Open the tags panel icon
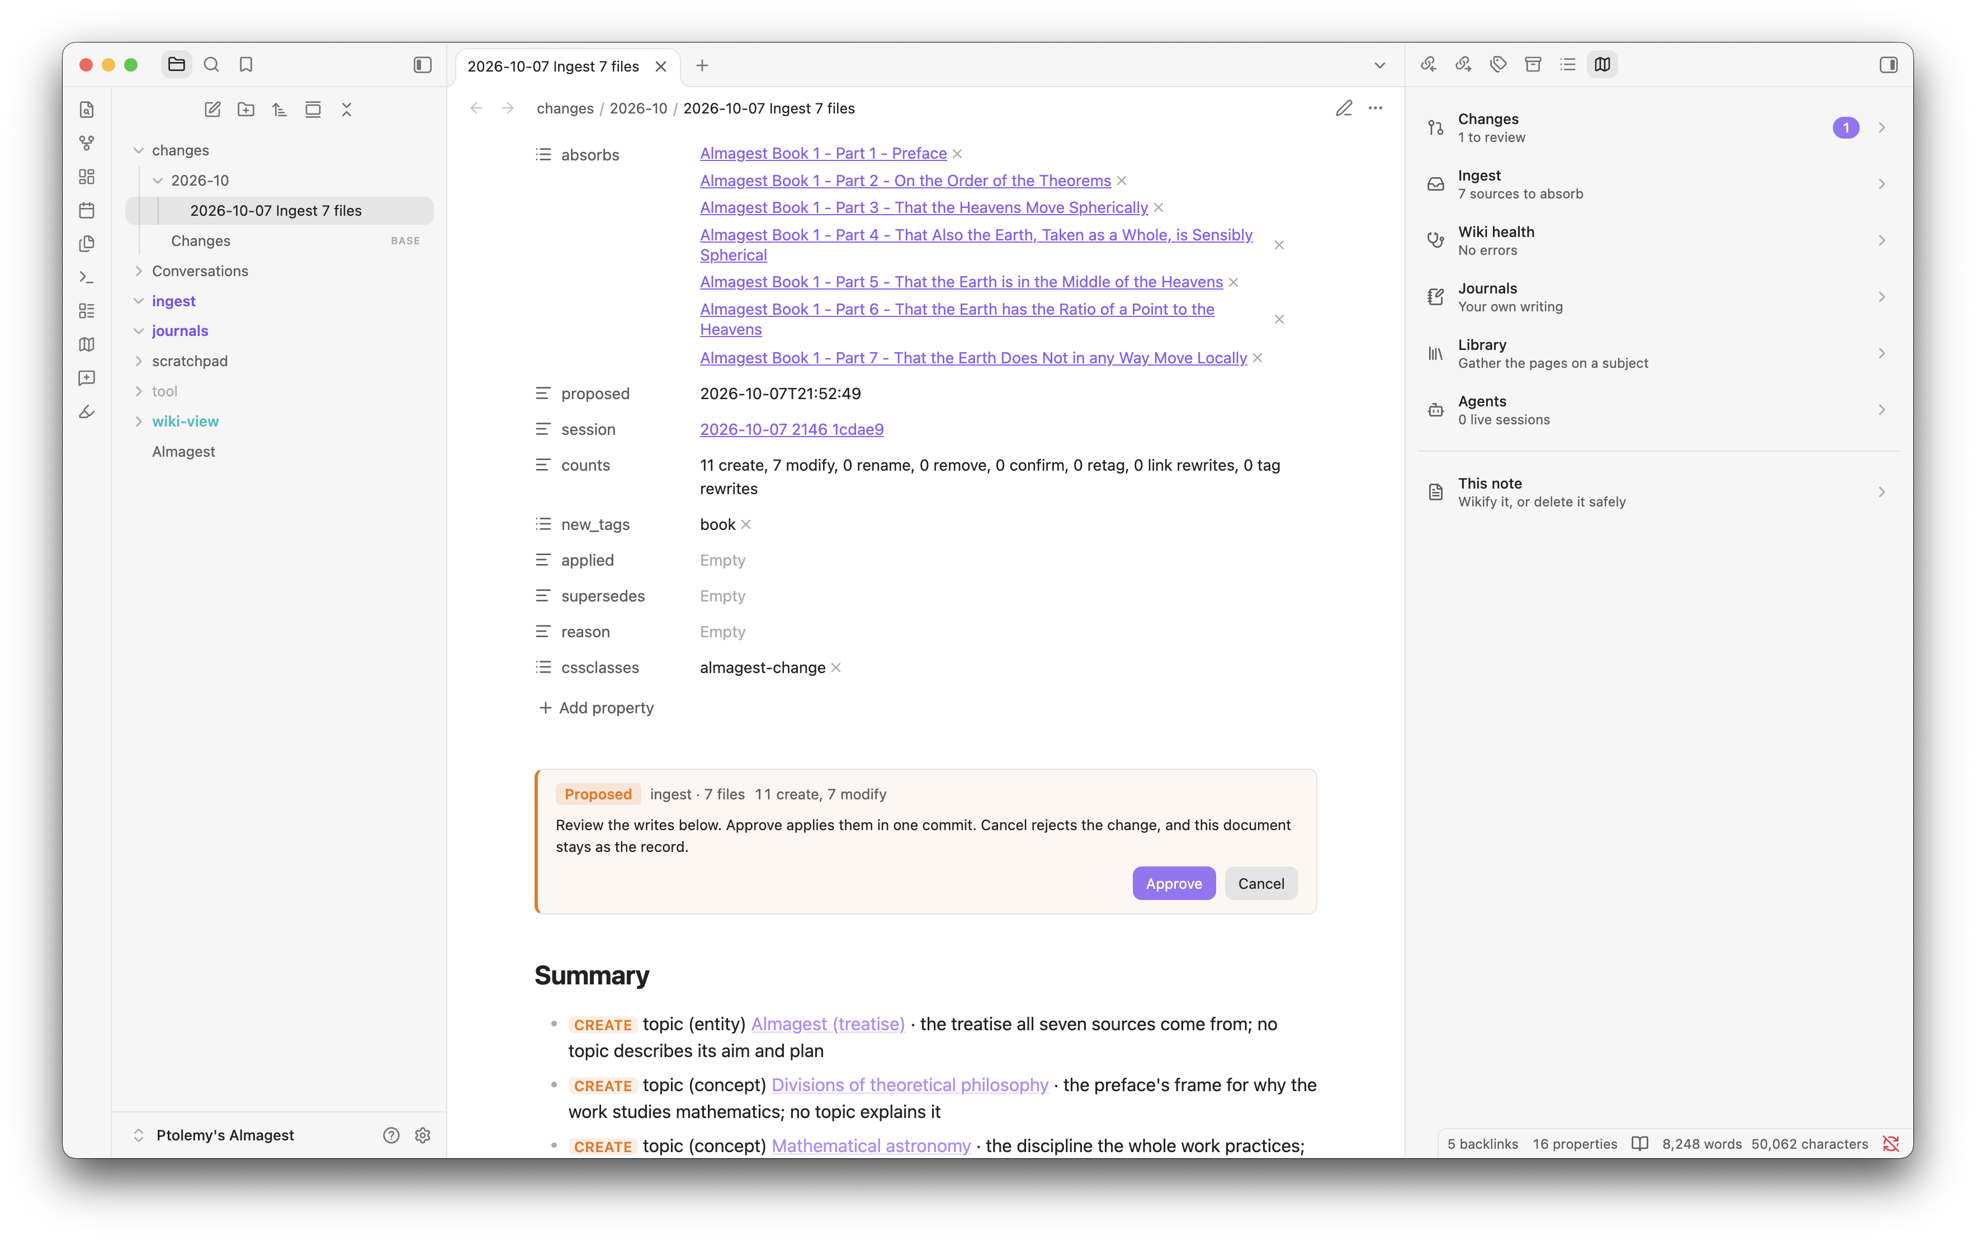Screen dimensions: 1976x1241 point(1497,64)
